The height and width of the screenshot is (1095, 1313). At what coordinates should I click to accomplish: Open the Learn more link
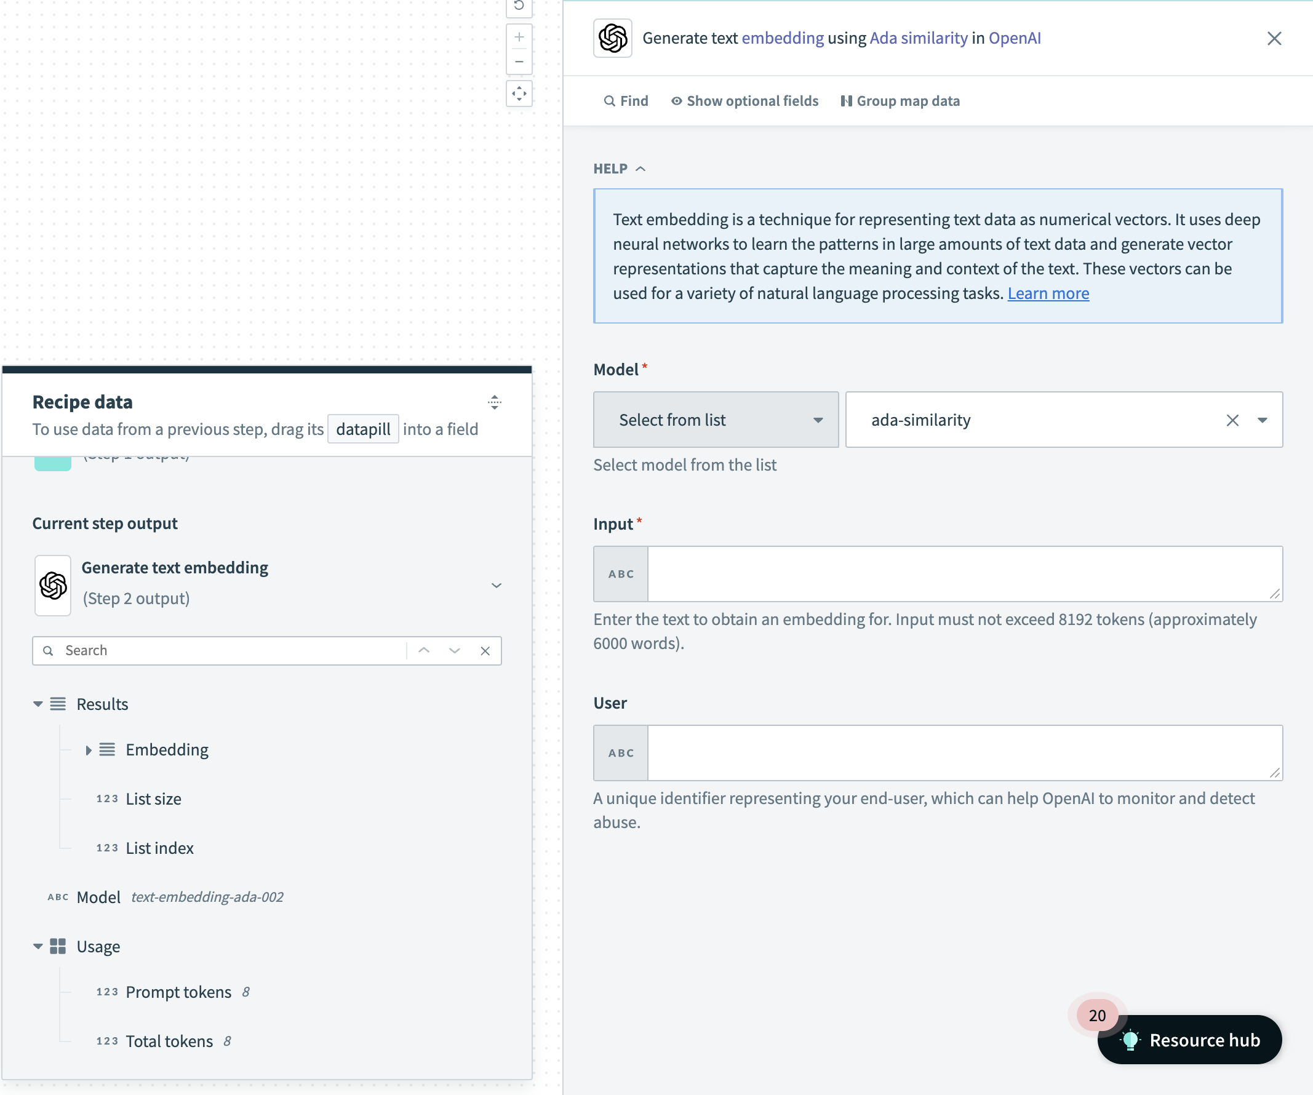pyautogui.click(x=1048, y=293)
